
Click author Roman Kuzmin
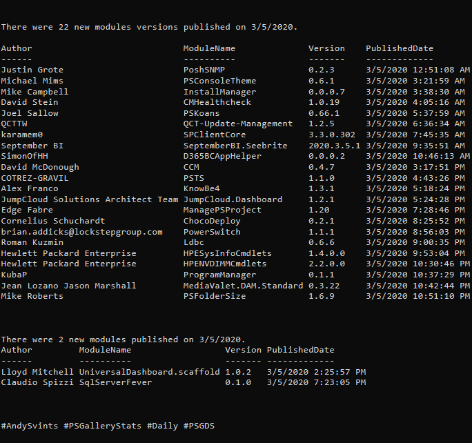point(32,243)
